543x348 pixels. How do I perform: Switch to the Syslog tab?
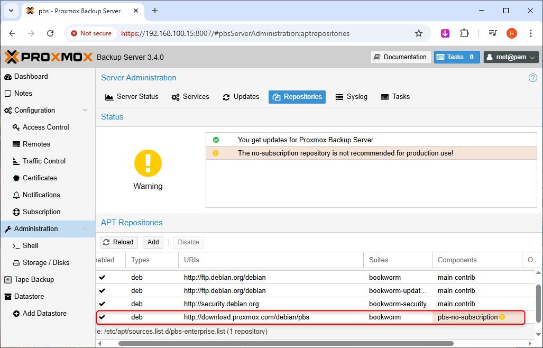point(352,97)
